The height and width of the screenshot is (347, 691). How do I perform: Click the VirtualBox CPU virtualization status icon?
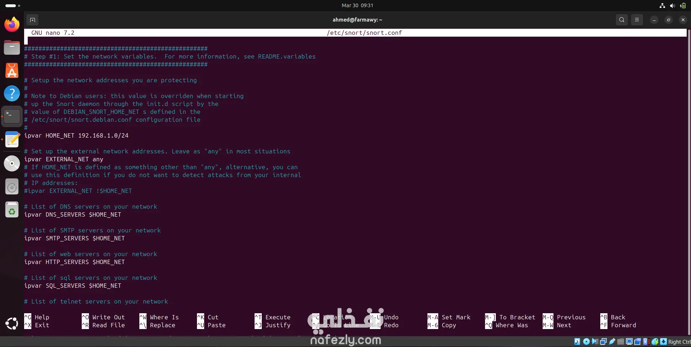click(x=646, y=342)
